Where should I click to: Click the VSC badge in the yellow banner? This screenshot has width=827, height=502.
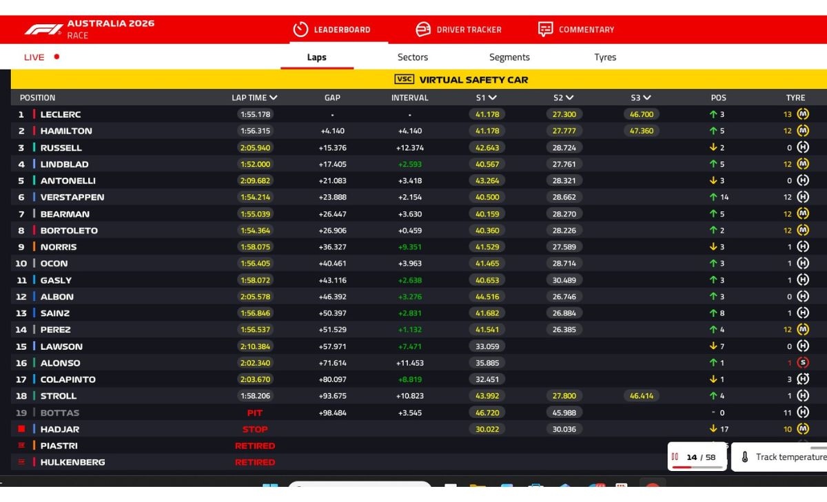click(x=404, y=79)
